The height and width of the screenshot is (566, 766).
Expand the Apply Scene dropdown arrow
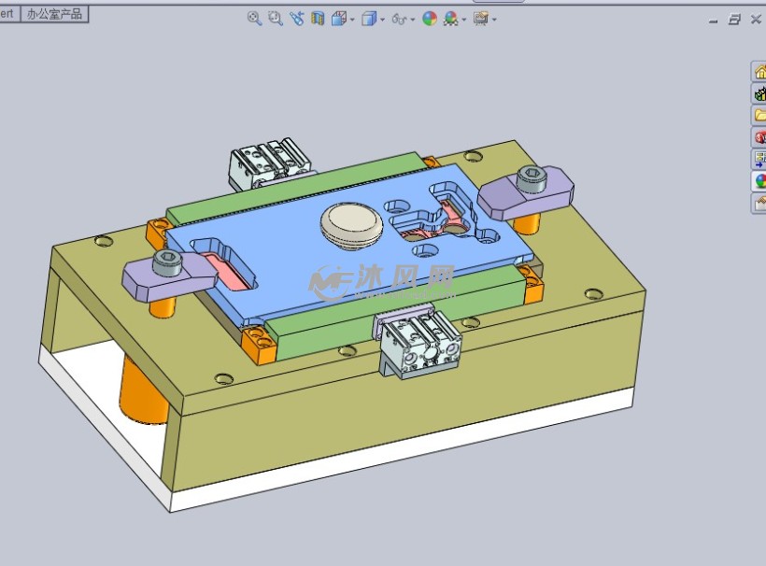click(463, 20)
